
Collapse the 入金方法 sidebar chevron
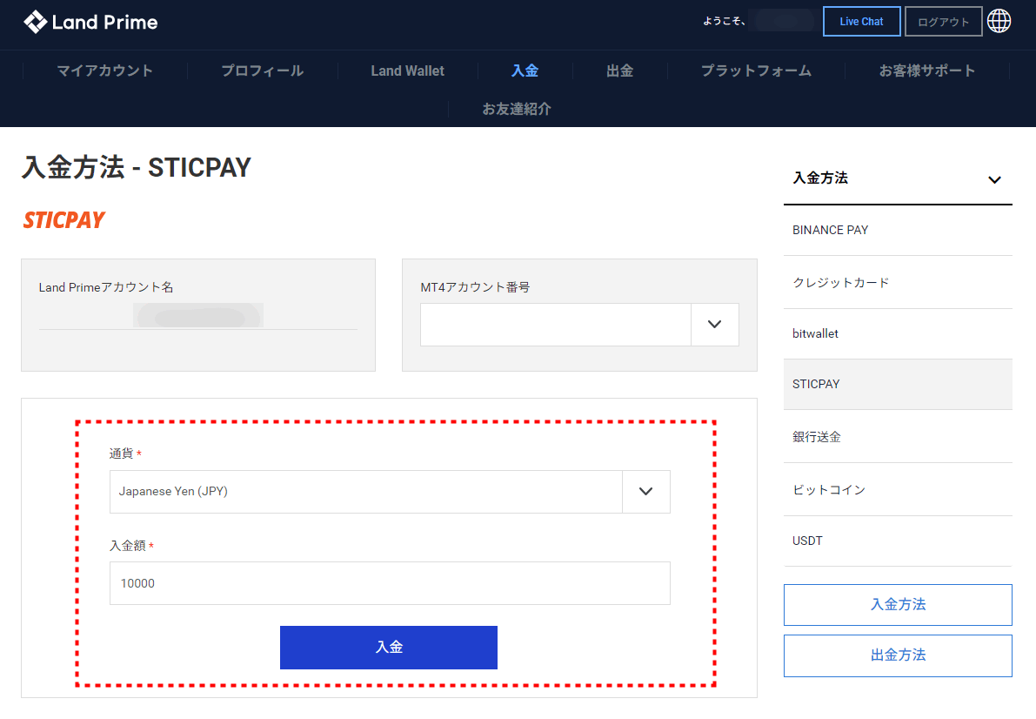coord(994,179)
